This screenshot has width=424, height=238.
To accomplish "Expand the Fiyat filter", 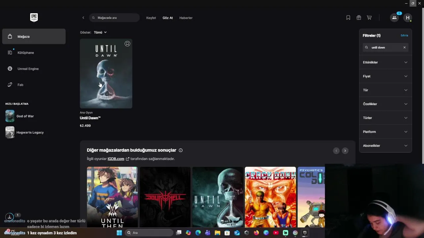I will tap(386, 76).
